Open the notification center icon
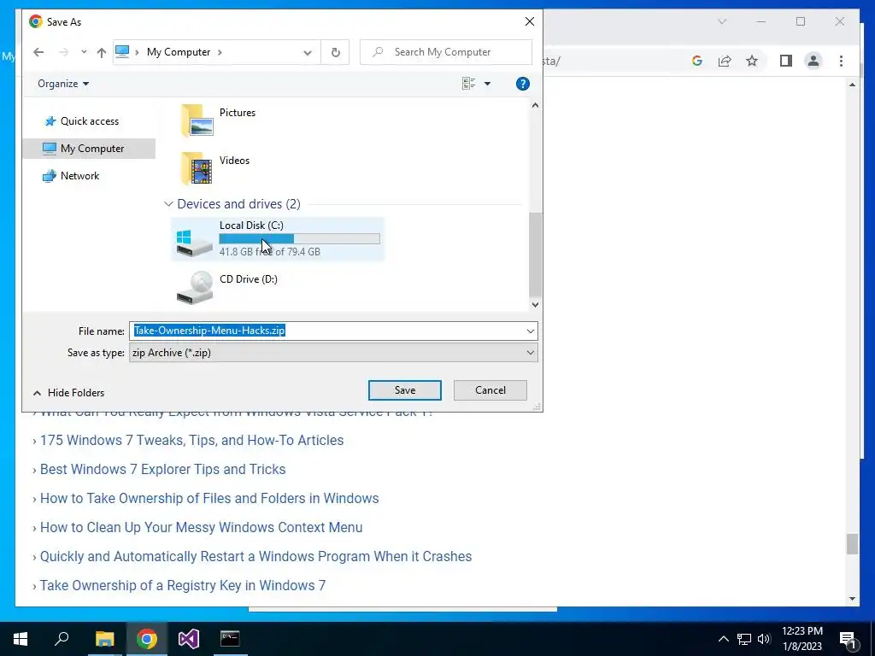Viewport: 875px width, 656px height. click(x=848, y=639)
